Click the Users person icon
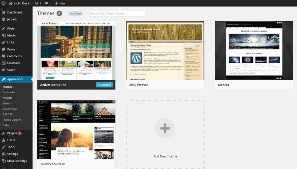Image resolution: width=297 pixels, height=169 pixels. [4, 140]
